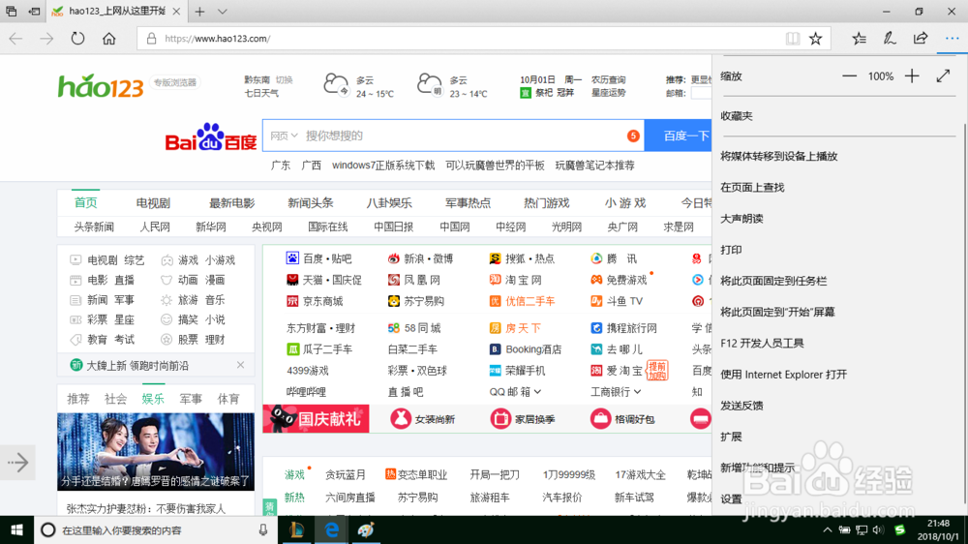Close the 大牌上新 banner
This screenshot has height=544, width=968.
pyautogui.click(x=241, y=365)
